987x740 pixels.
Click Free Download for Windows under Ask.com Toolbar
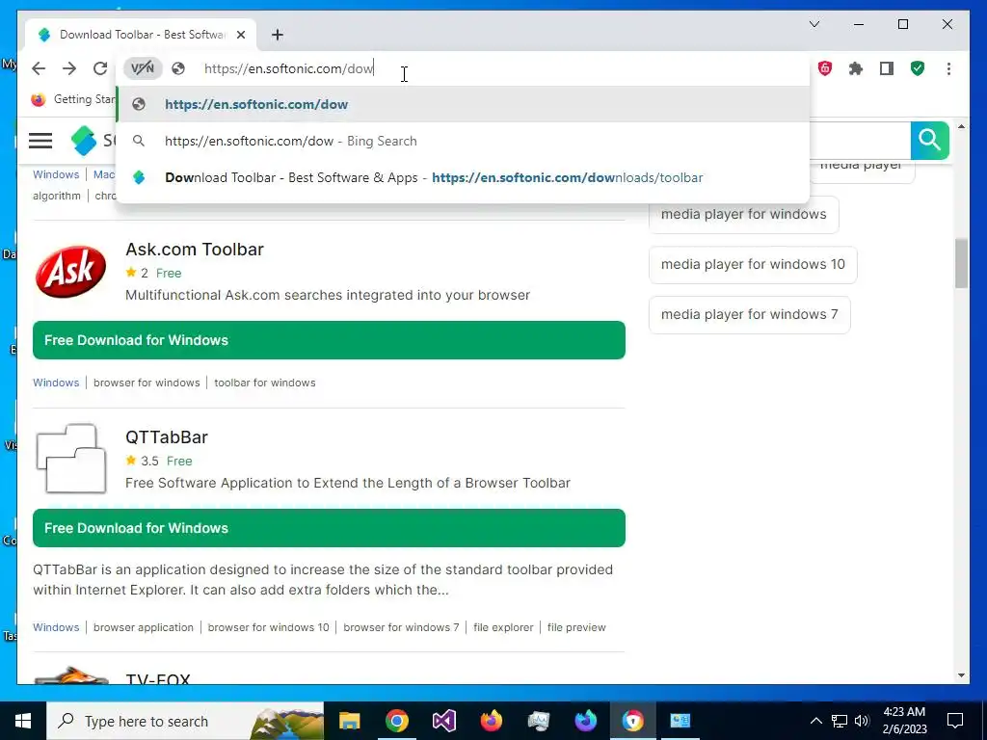pyautogui.click(x=329, y=340)
